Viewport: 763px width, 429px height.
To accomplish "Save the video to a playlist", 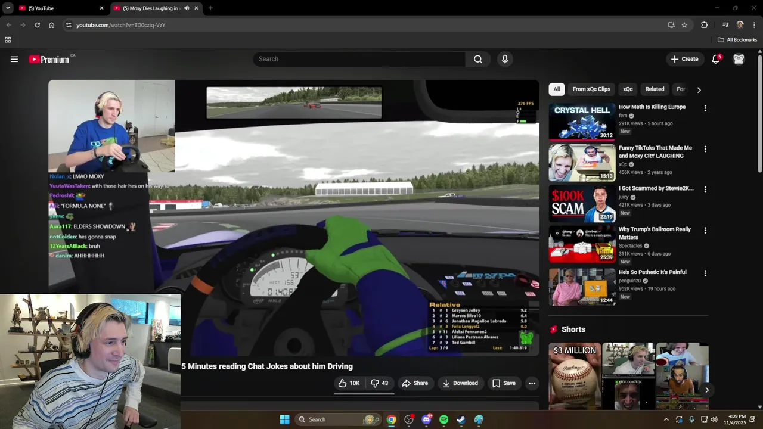I will click(504, 383).
